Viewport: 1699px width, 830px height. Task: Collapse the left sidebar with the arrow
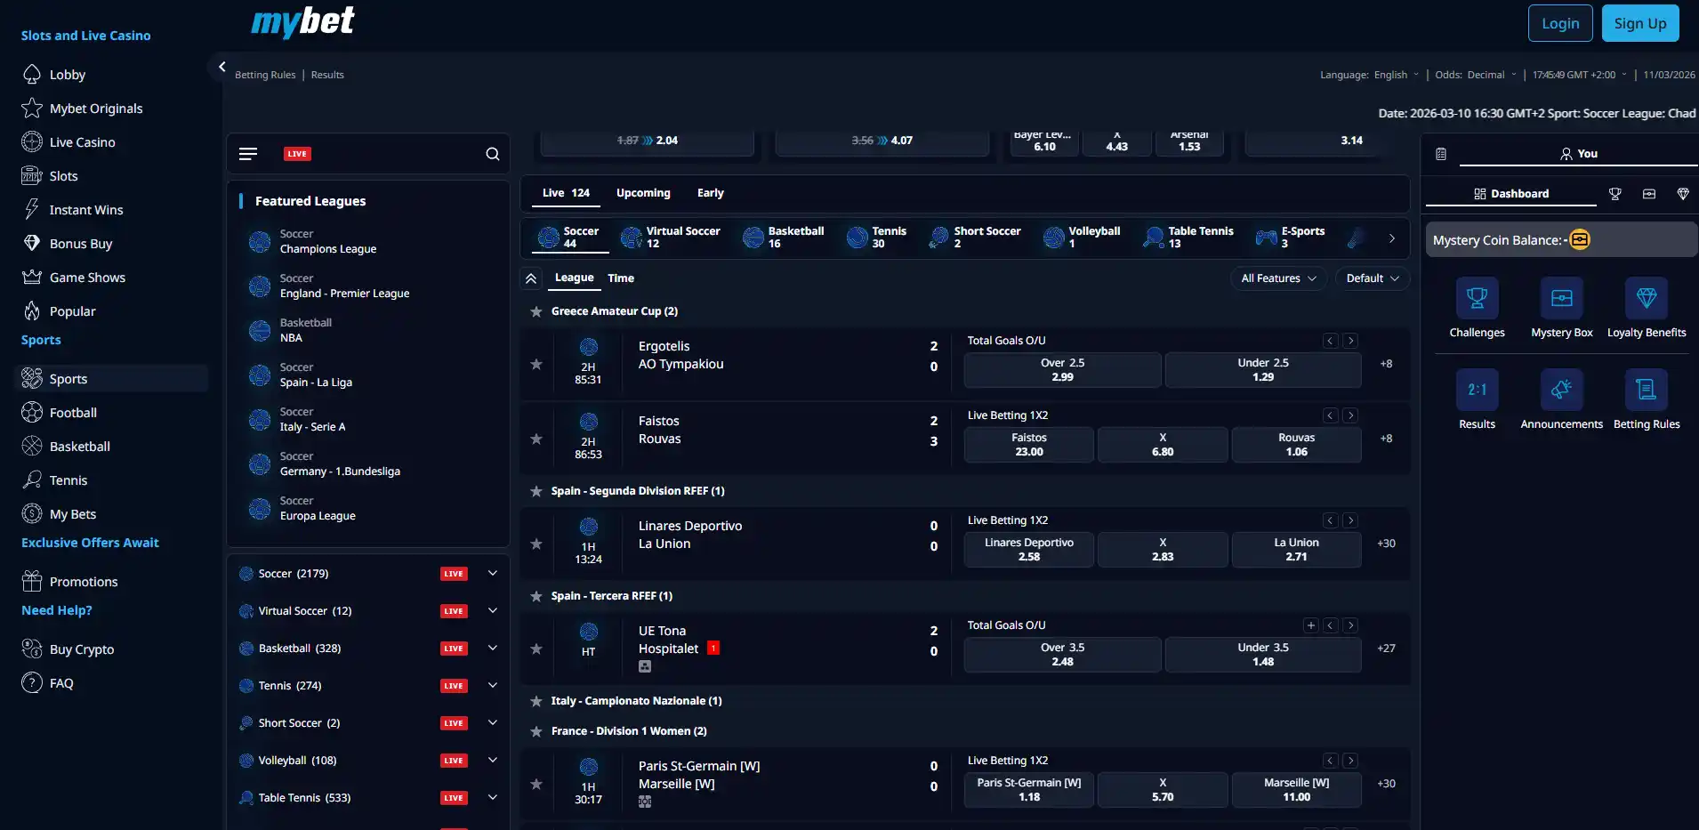tap(221, 67)
